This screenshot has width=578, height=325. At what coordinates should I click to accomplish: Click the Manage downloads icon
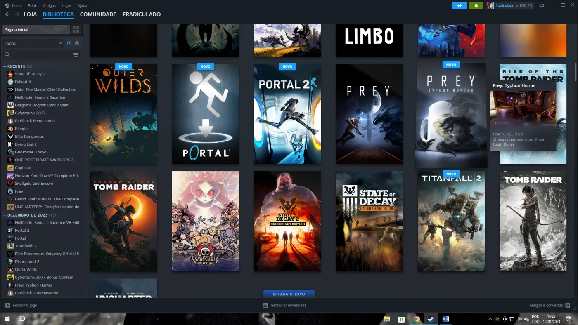tap(265, 305)
